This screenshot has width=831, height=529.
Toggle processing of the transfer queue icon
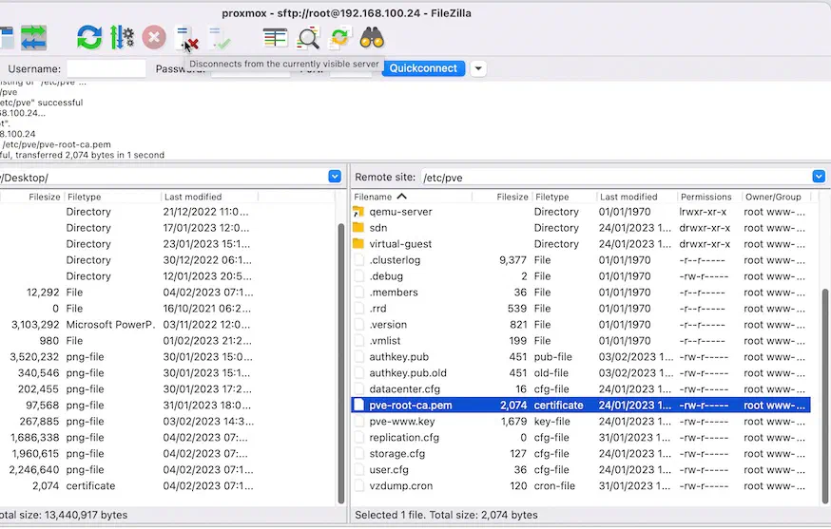(122, 38)
